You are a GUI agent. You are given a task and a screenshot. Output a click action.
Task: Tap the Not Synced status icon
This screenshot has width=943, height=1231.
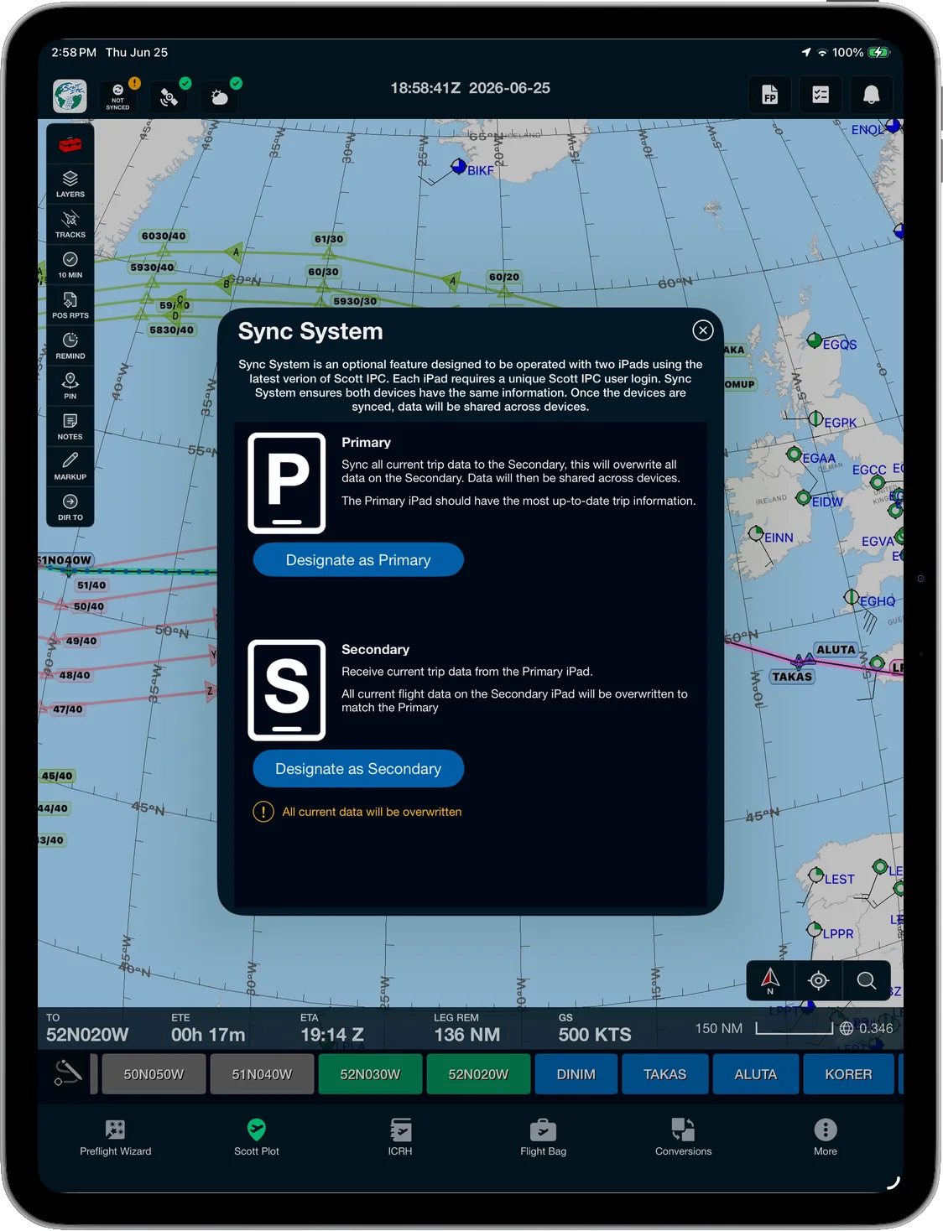point(118,96)
